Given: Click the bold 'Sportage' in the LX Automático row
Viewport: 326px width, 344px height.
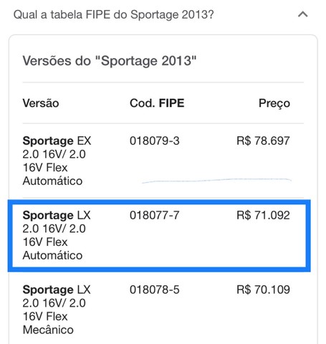Looking at the screenshot, I should (48, 216).
